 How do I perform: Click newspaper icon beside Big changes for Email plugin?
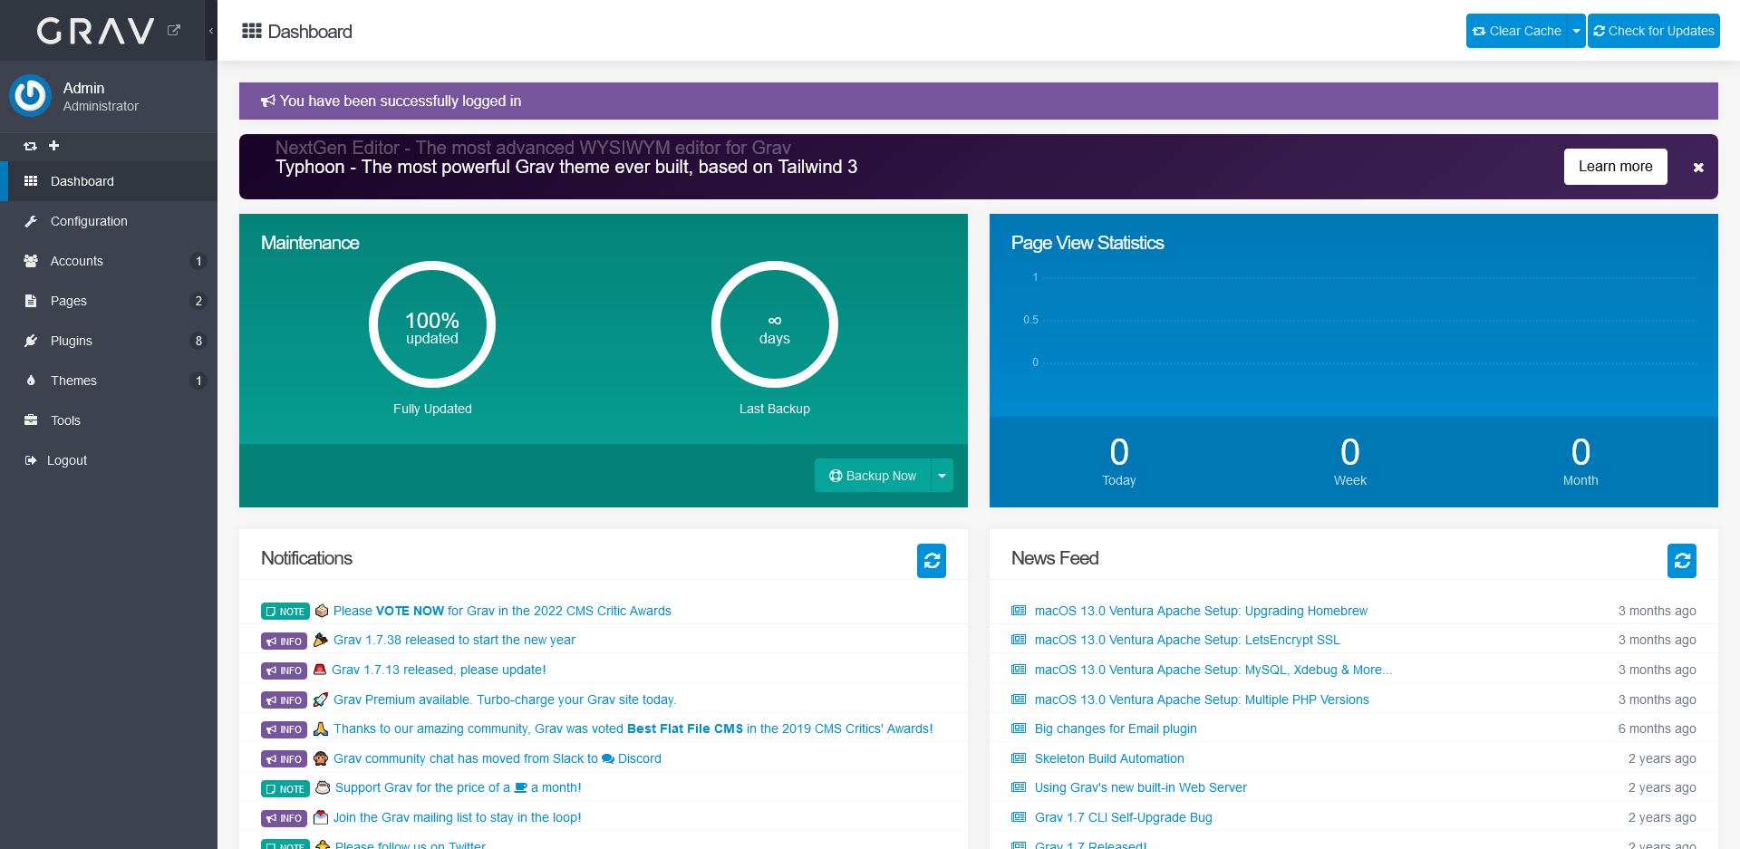[1019, 728]
